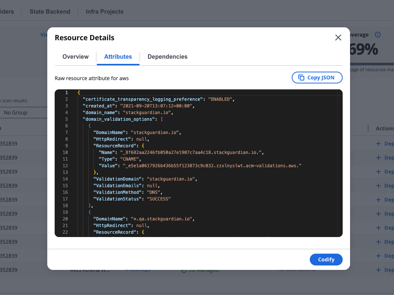
Task: Open the Dependencies tab
Action: point(167,57)
